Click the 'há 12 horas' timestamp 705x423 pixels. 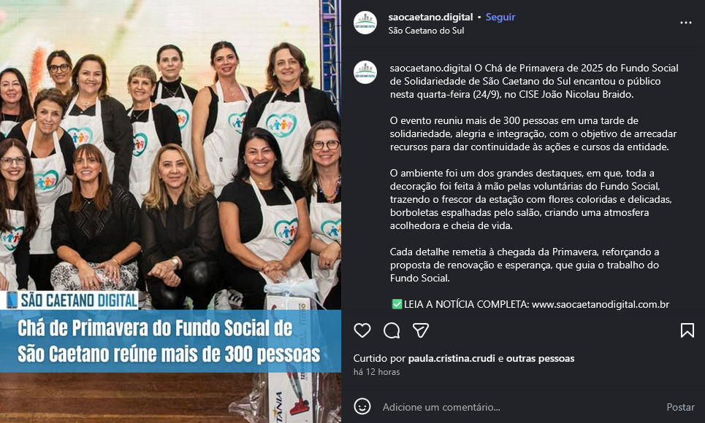376,372
